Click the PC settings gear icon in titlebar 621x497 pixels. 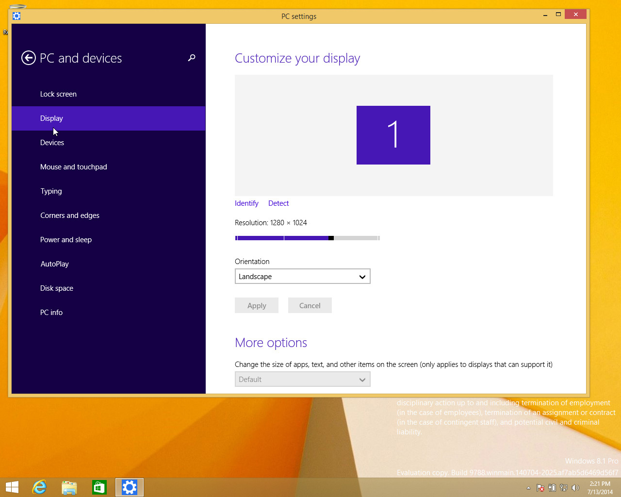tap(16, 16)
